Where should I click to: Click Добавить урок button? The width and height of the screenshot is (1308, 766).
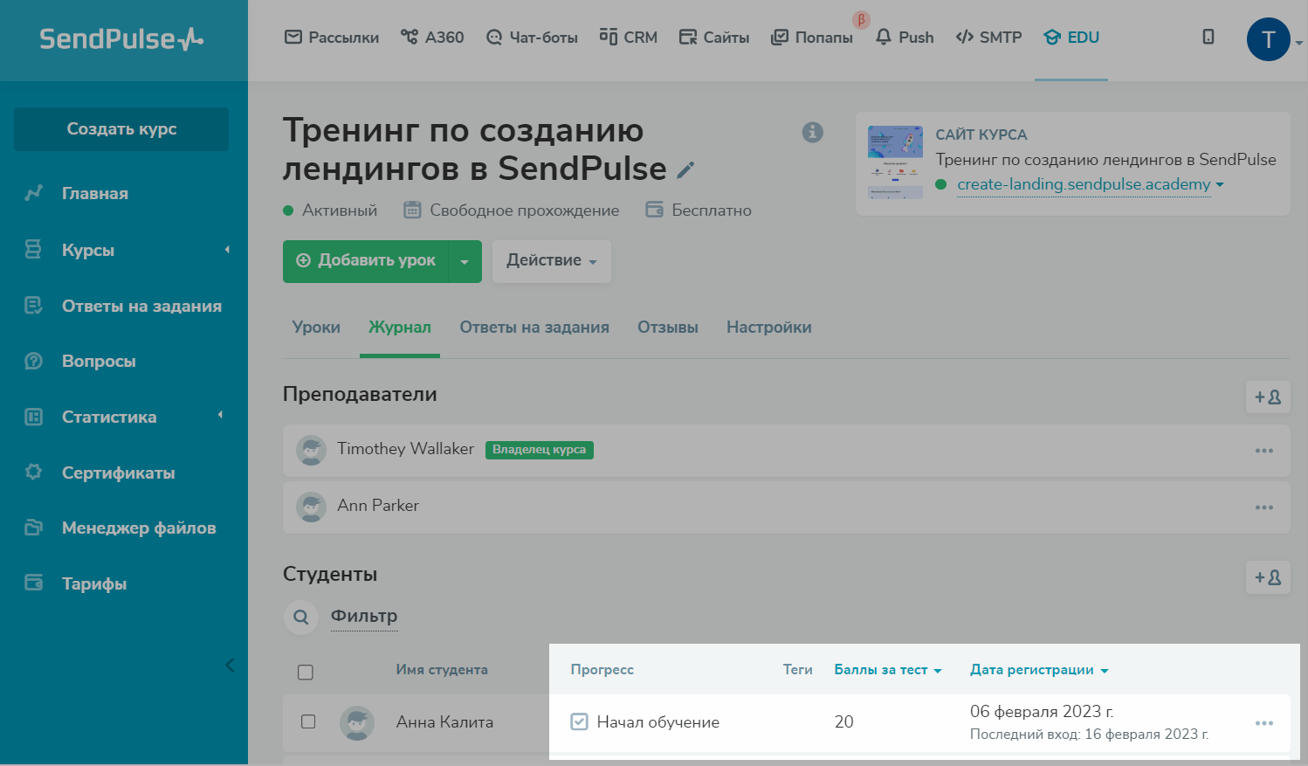pyautogui.click(x=366, y=261)
